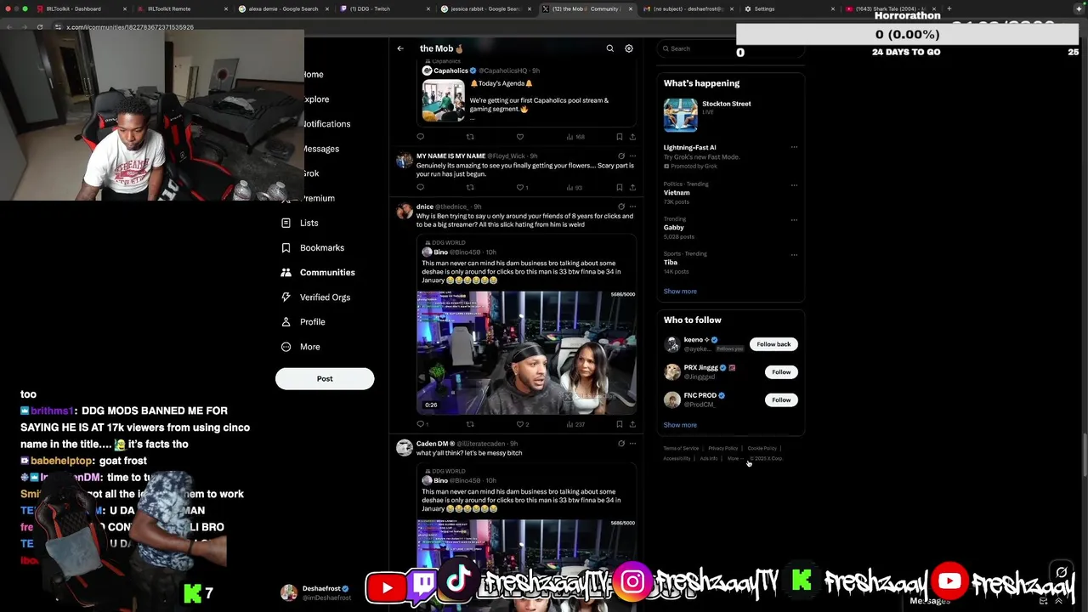Viewport: 1088px width, 612px height.
Task: Follow PRX Jinggg
Action: coord(781,372)
